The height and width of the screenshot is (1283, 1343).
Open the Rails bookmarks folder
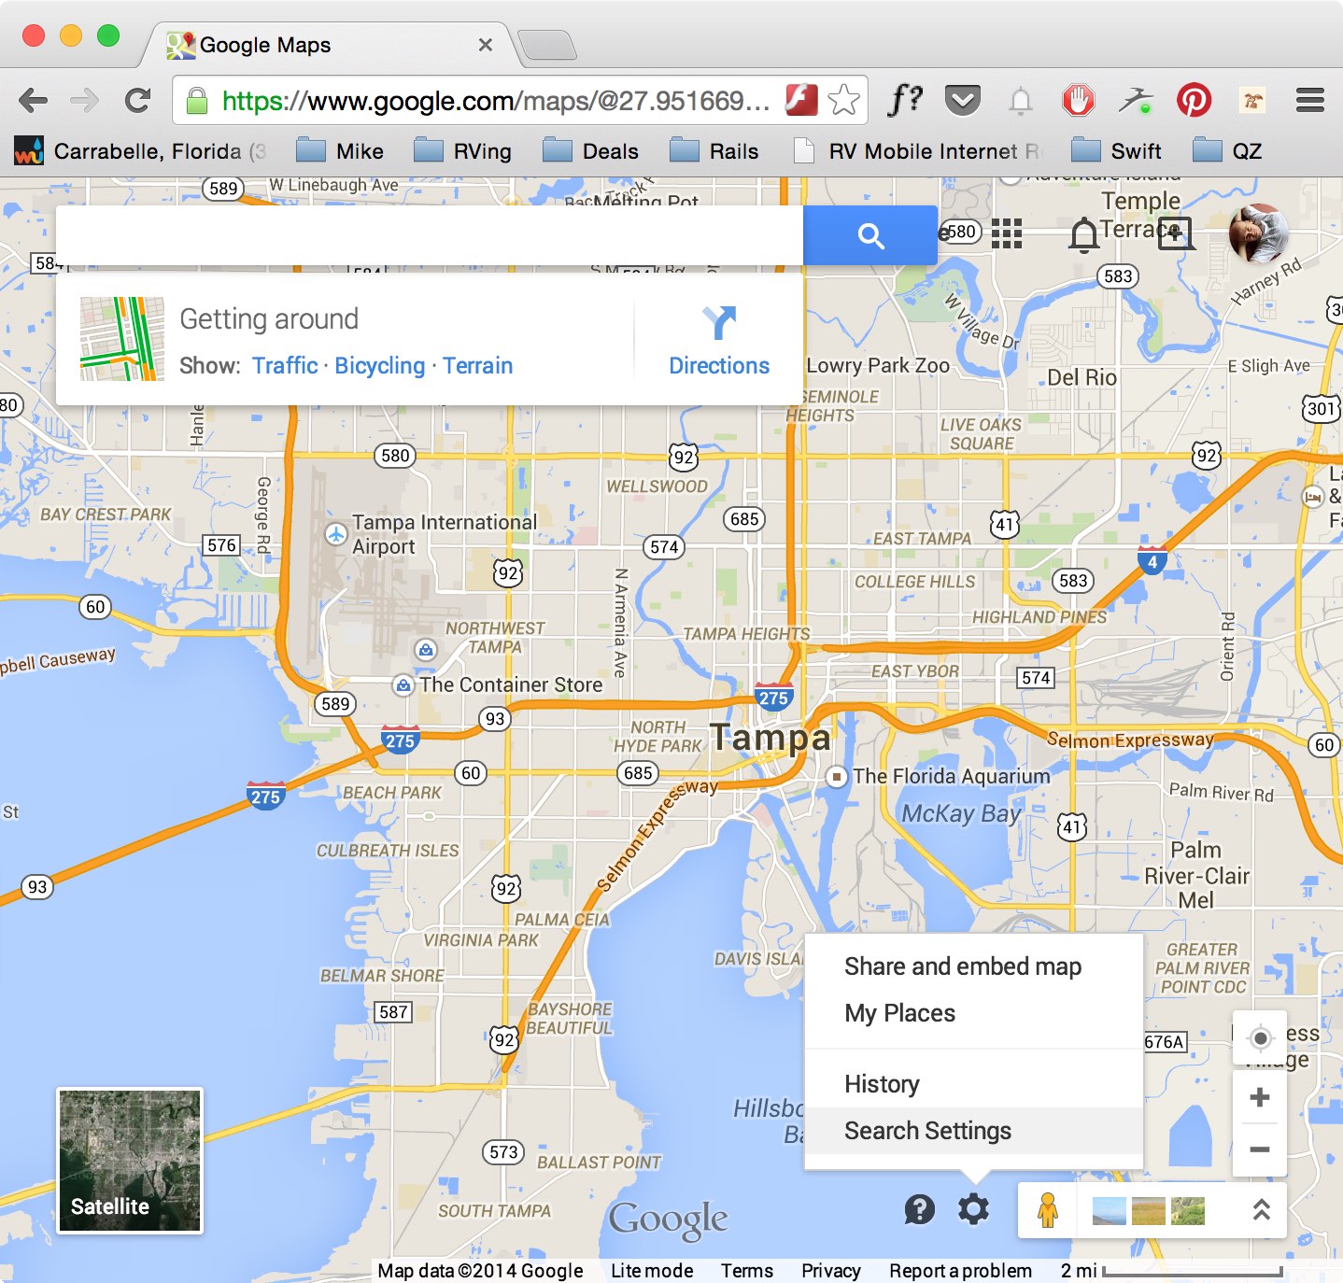point(714,151)
